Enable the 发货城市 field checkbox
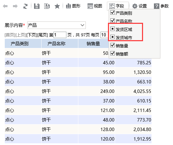This screenshot has width=173, height=145. click(x=112, y=37)
